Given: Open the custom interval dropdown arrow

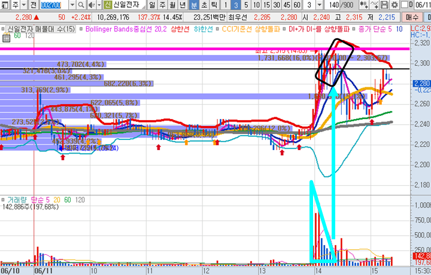Looking at the screenshot, I should (319, 5).
